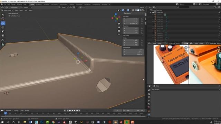Collapse the Collection tree in Outliner
The width and height of the screenshot is (221, 124).
(151, 12)
